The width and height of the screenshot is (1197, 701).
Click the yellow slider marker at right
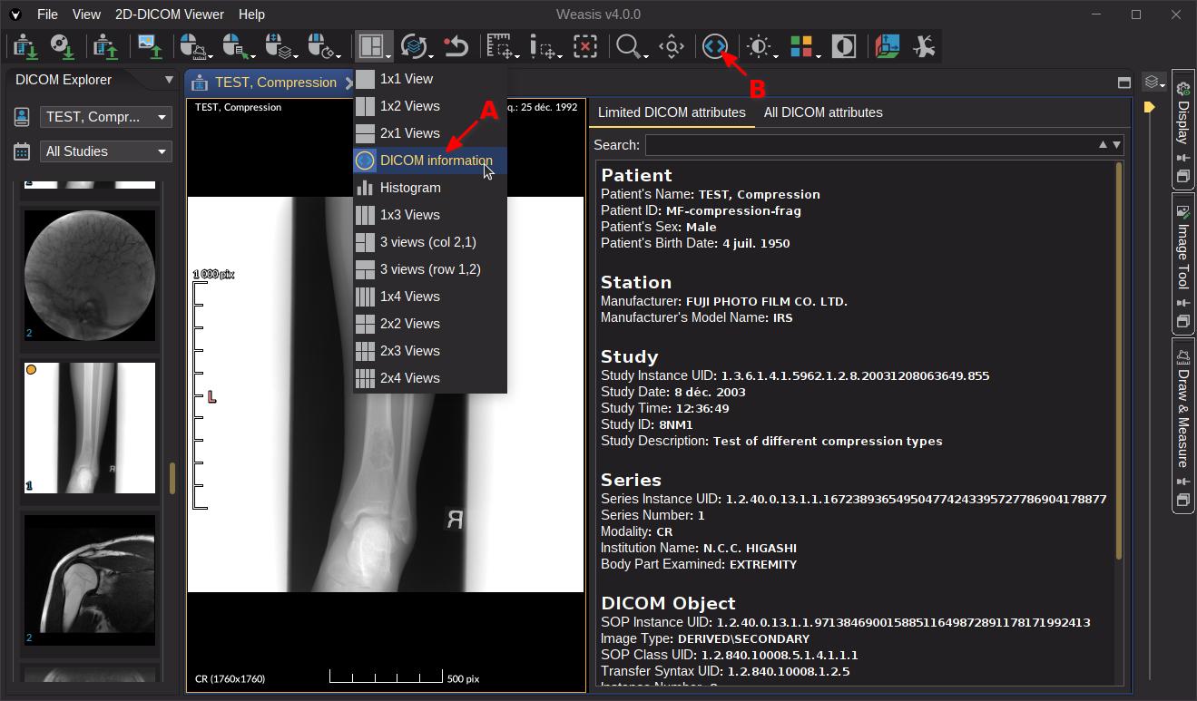pos(1149,107)
